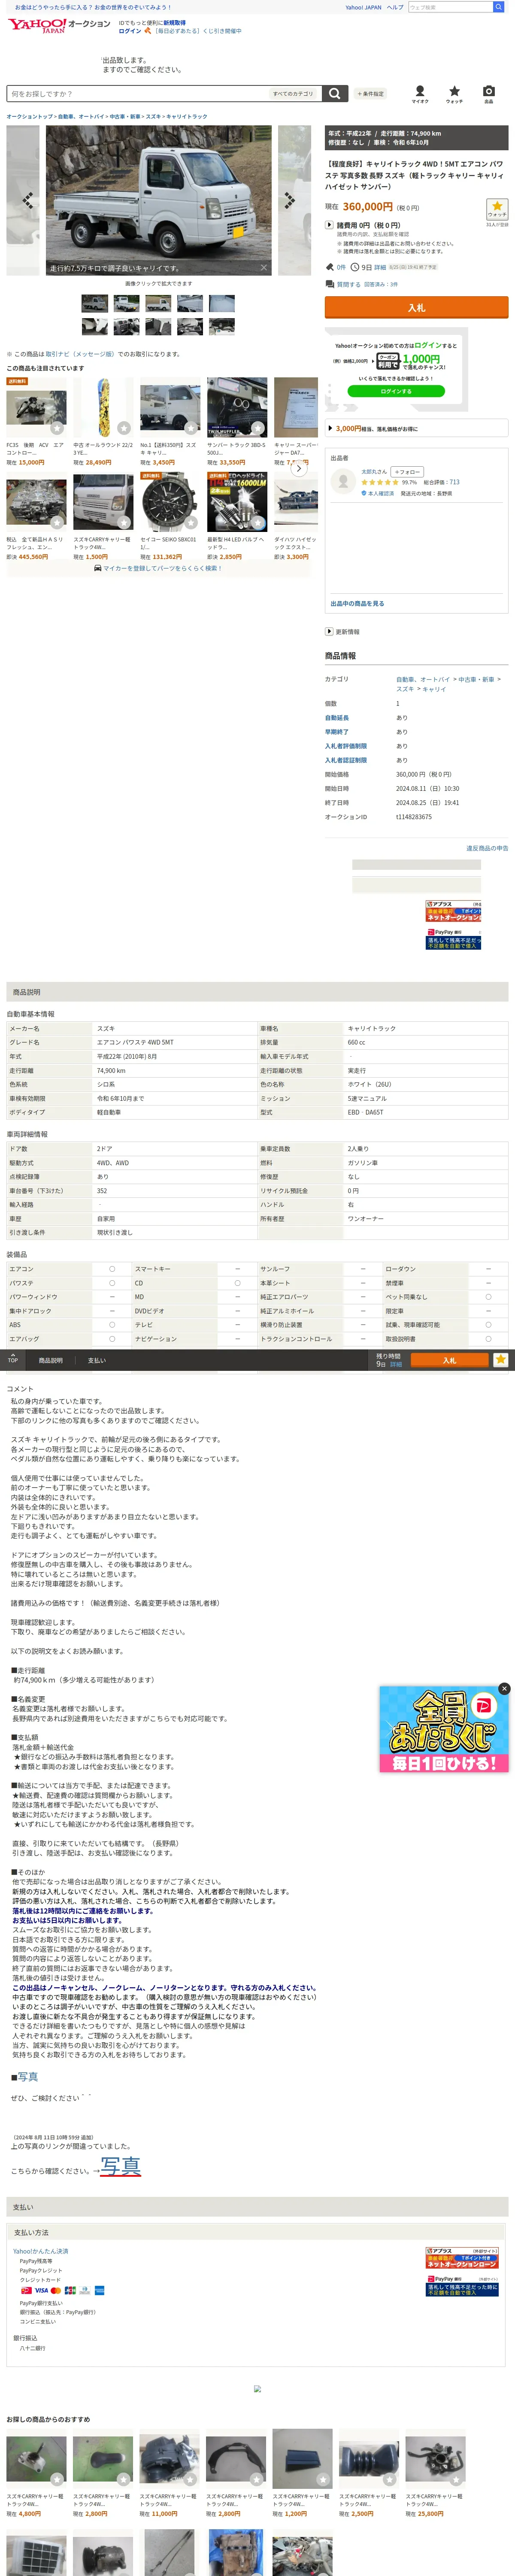Select the first thumbnail under the main photo
The image size is (515, 2576).
[95, 303]
